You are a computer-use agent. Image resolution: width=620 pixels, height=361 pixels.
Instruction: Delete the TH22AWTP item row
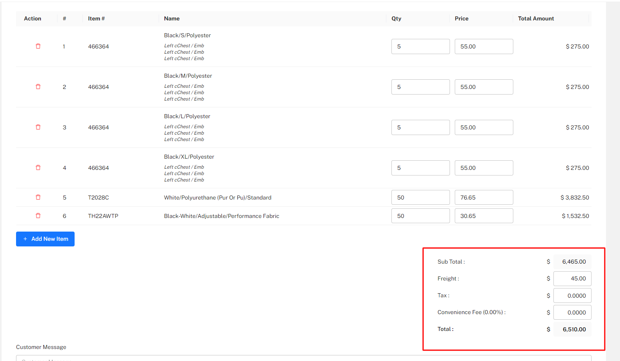click(38, 216)
